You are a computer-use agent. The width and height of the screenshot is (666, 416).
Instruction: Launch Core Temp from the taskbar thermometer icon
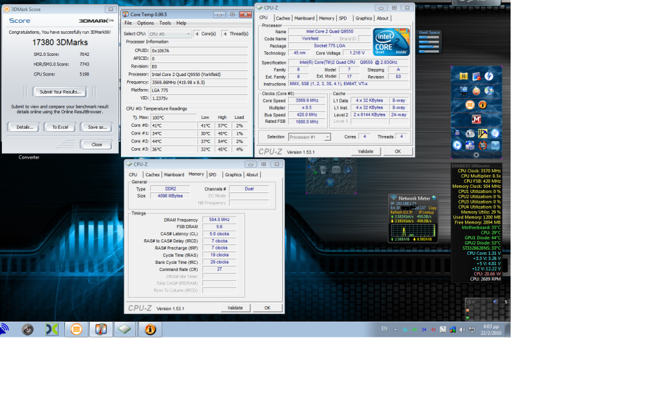click(100, 329)
